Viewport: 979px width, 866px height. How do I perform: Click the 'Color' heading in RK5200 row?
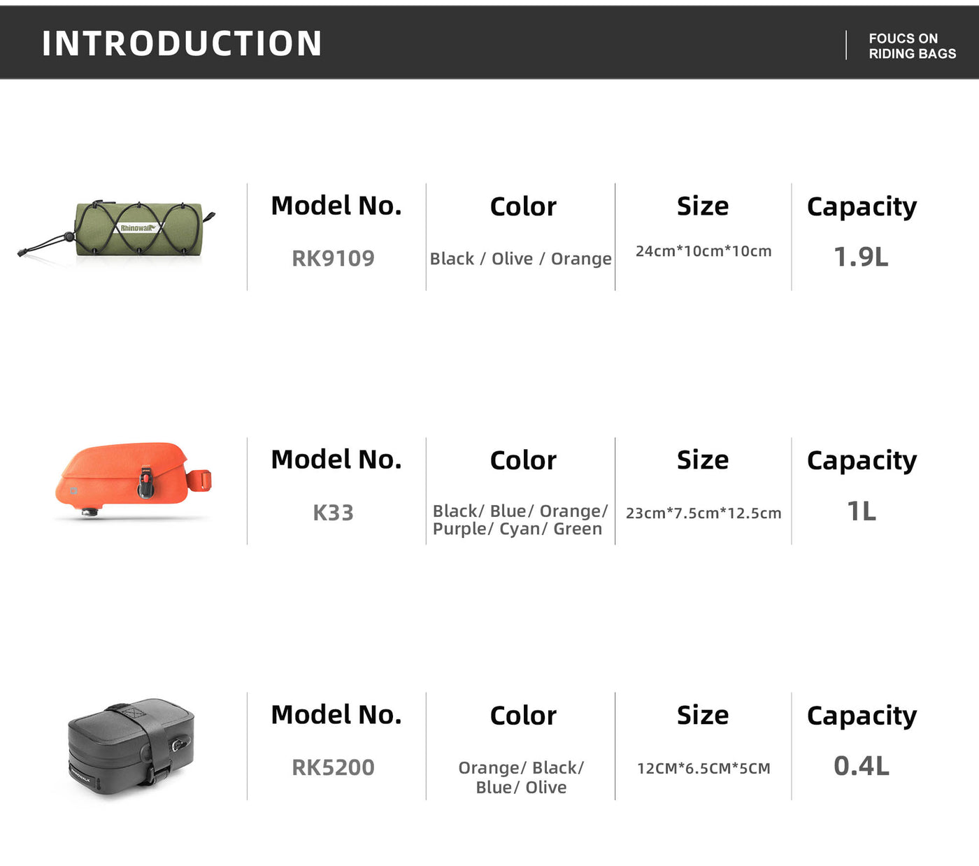(523, 716)
